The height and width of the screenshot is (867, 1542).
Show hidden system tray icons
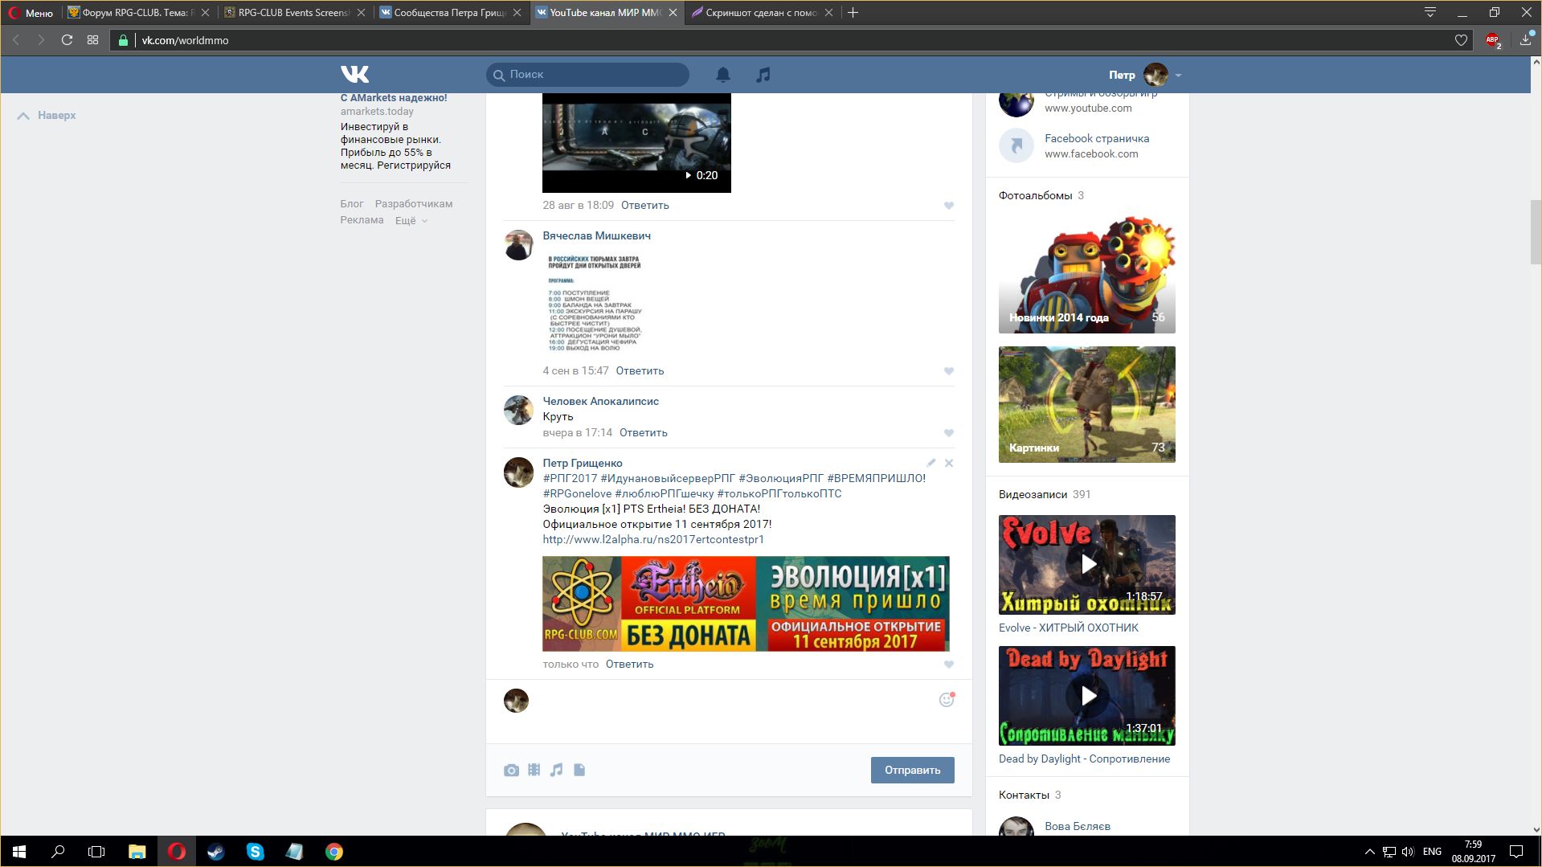pos(1369,852)
